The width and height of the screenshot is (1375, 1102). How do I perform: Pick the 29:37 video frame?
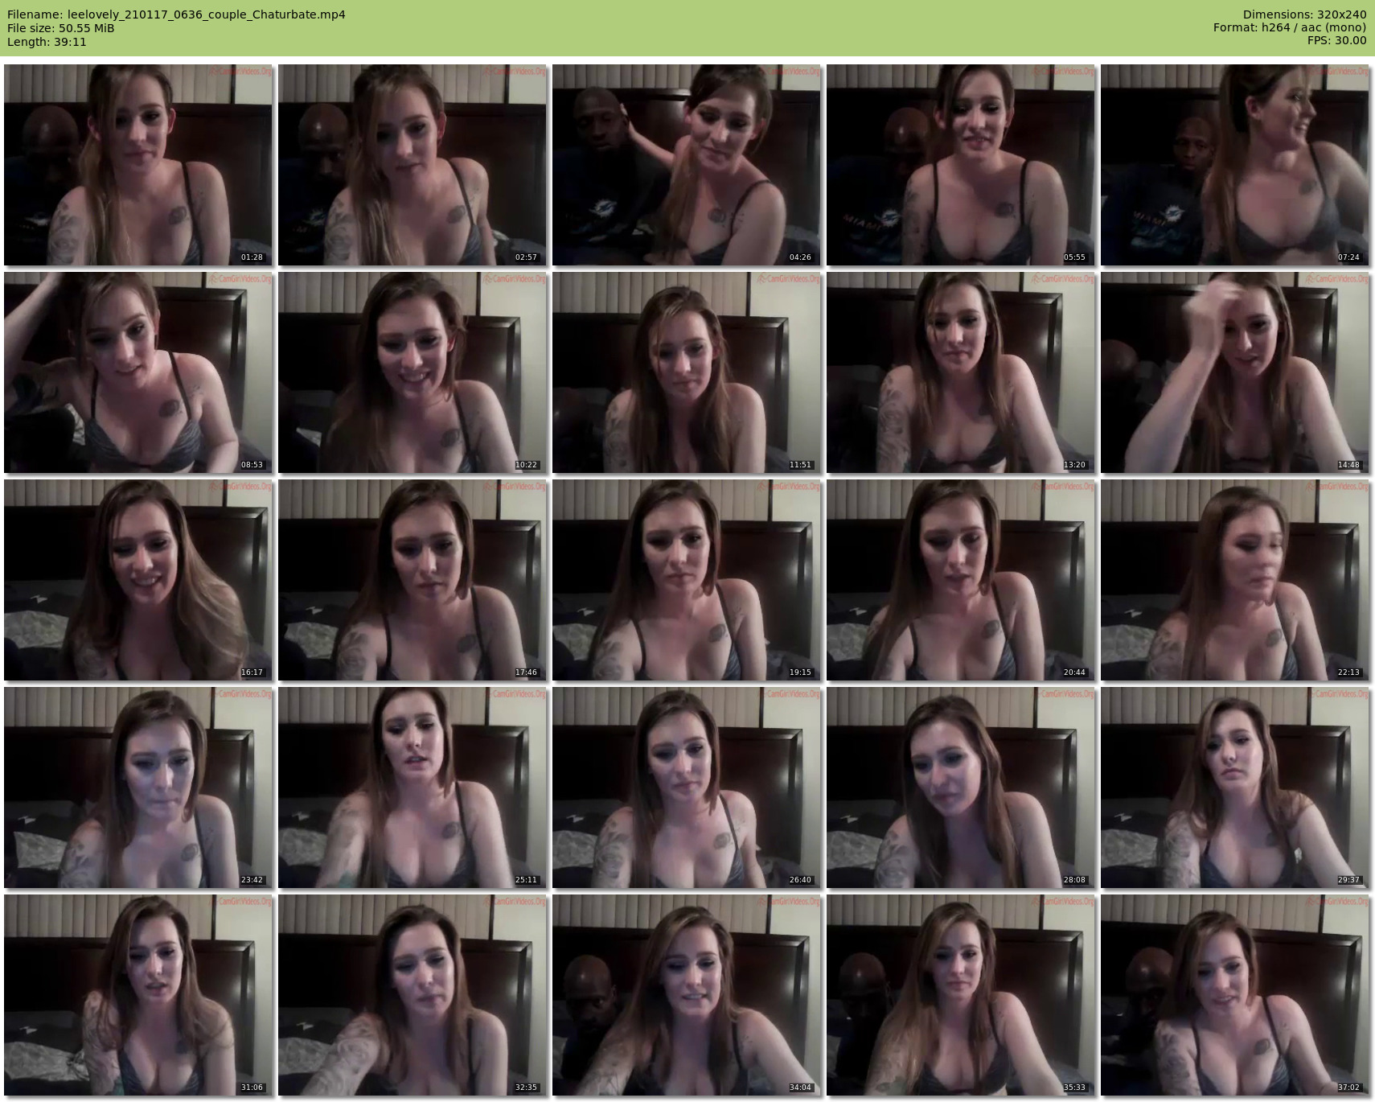coord(1235,787)
